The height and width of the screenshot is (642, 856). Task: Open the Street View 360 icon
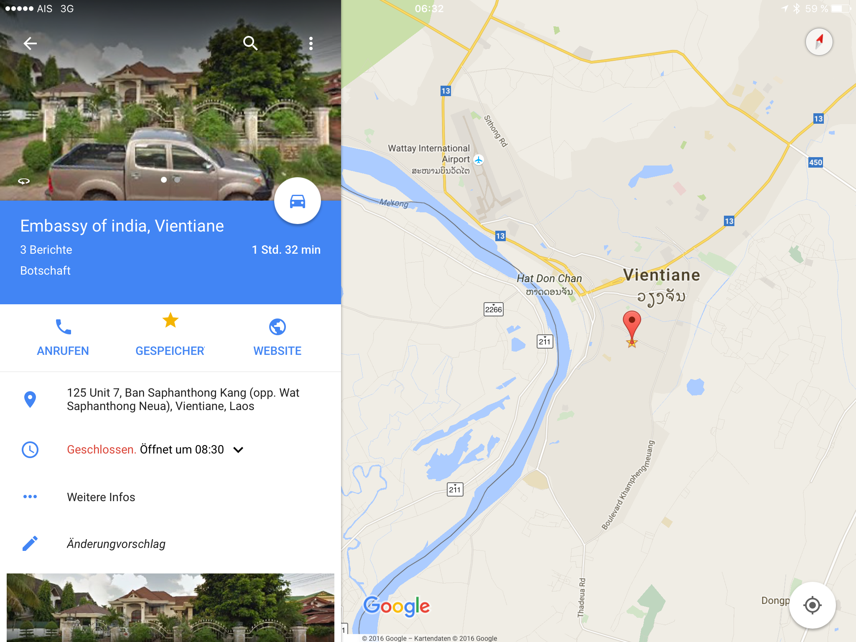tap(24, 181)
